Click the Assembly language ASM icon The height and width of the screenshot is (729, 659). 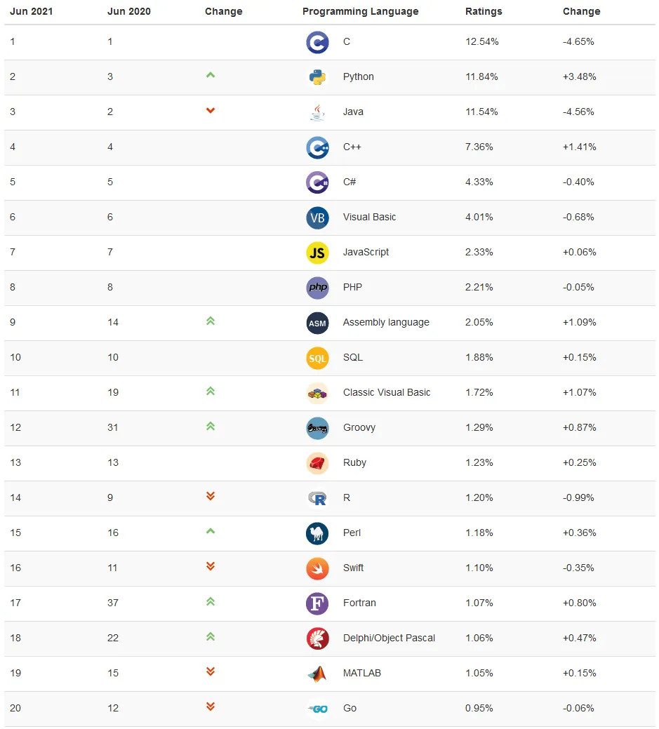[317, 323]
